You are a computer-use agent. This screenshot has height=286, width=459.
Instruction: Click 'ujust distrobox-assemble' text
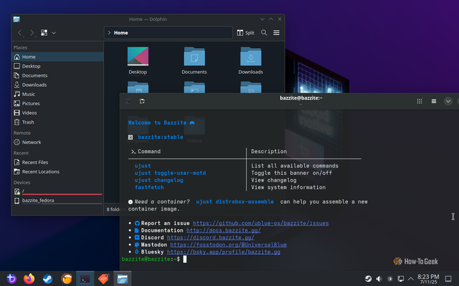(235, 201)
